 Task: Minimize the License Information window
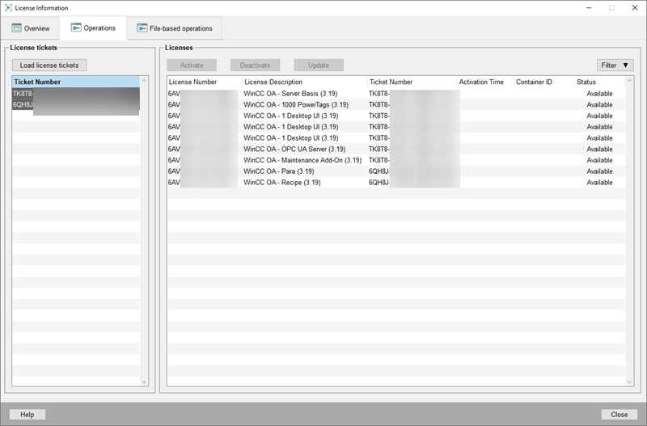point(590,7)
